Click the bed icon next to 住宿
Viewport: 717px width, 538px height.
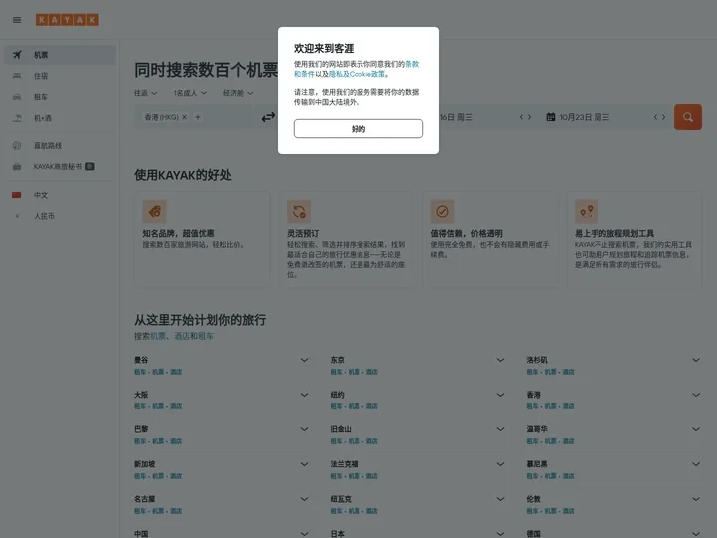coord(17,76)
